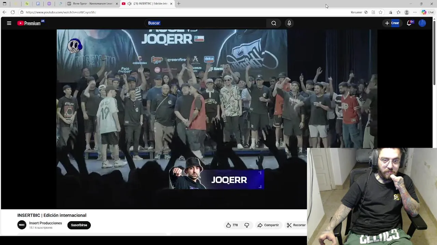Open the media control music-note icon

tap(390, 12)
